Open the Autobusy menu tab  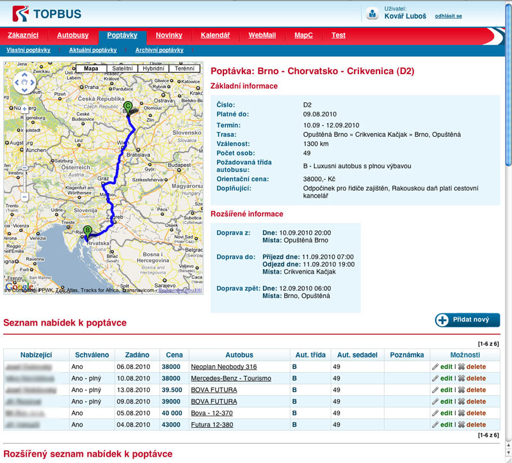pyautogui.click(x=73, y=35)
